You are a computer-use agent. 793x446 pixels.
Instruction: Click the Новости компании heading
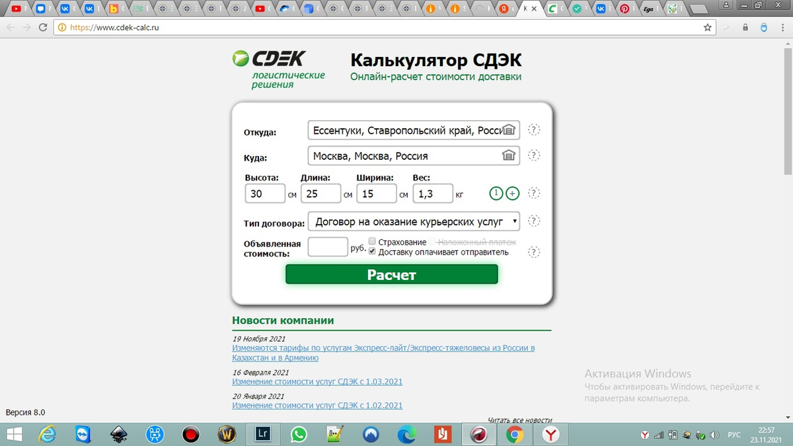pyautogui.click(x=283, y=320)
